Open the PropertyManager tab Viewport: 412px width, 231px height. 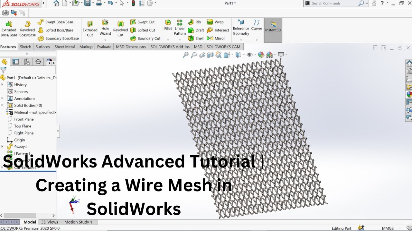tap(15, 62)
